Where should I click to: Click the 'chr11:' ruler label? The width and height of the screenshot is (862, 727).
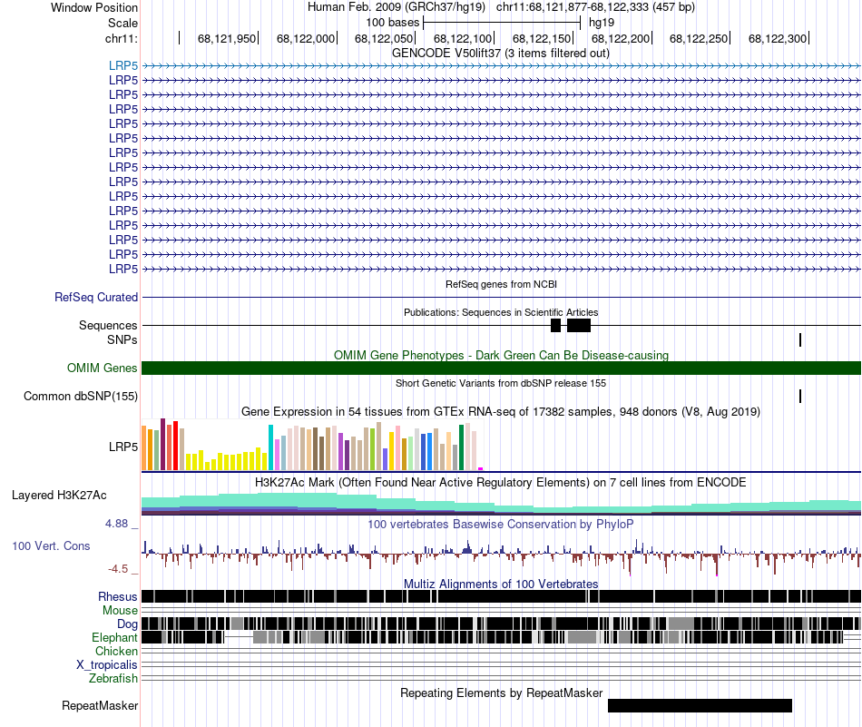122,38
